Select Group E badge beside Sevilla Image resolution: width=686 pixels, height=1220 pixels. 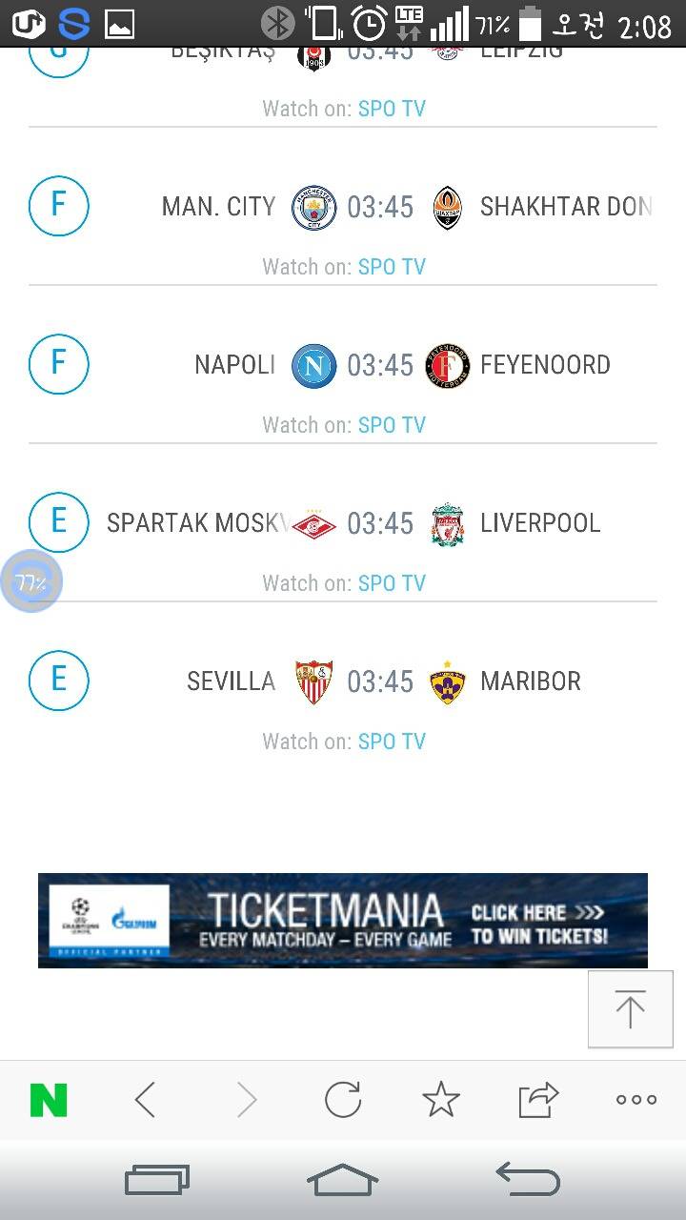tap(58, 681)
